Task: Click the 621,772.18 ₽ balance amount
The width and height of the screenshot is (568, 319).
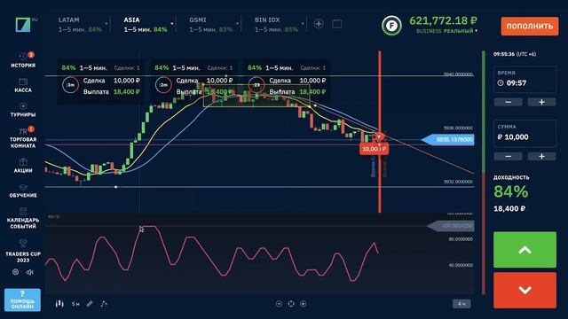Action: click(x=444, y=20)
